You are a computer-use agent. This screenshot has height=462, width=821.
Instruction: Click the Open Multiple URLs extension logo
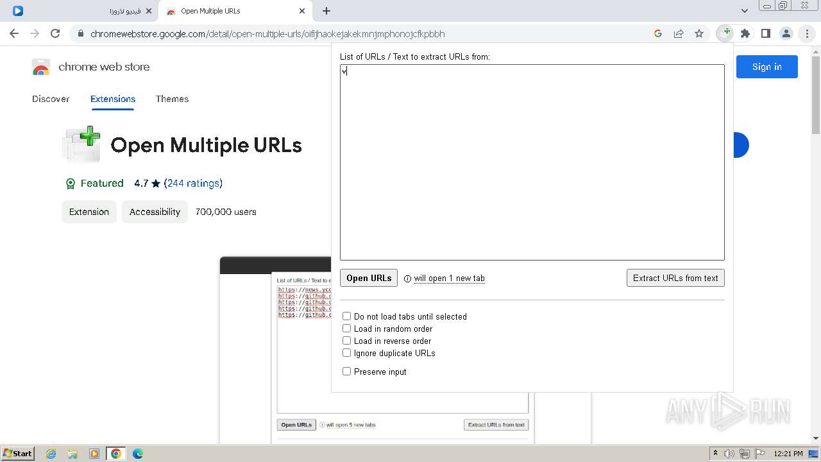point(81,144)
